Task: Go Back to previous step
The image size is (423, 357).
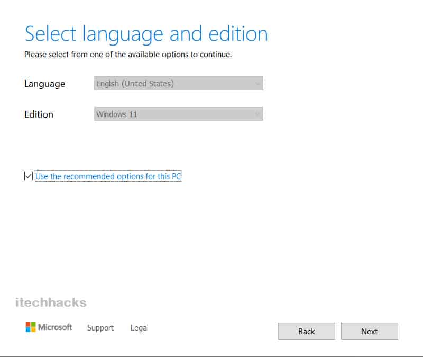Action: tap(307, 331)
